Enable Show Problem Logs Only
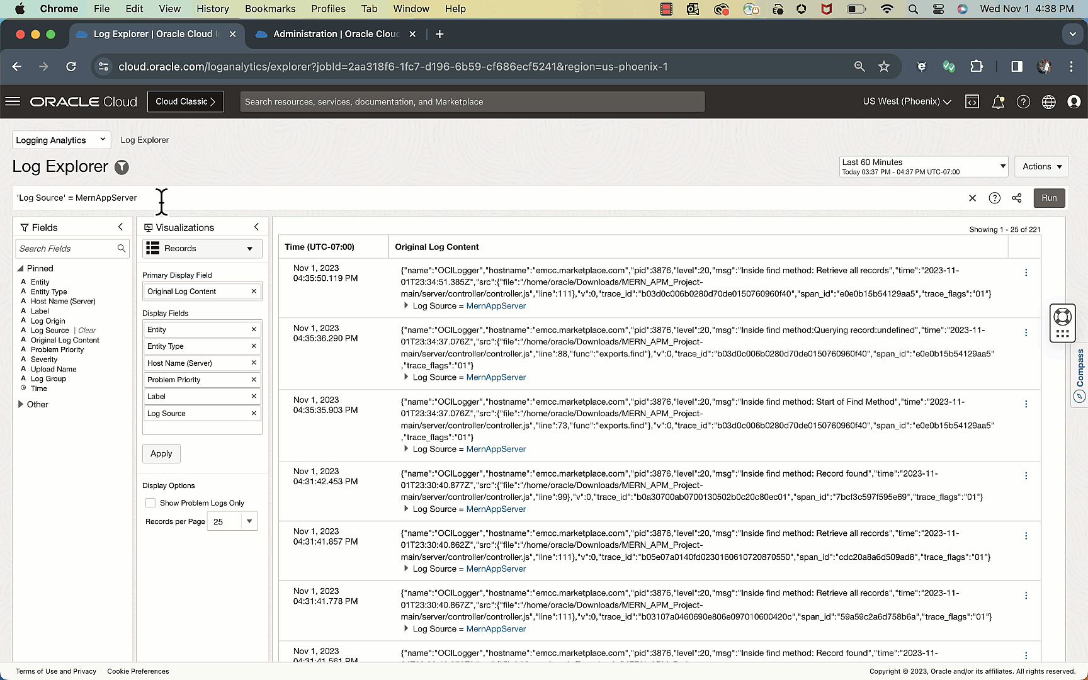 click(x=150, y=502)
